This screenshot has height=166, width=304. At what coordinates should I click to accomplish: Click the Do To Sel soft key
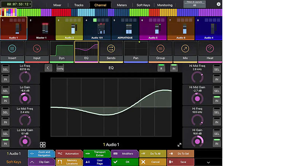[180, 154]
